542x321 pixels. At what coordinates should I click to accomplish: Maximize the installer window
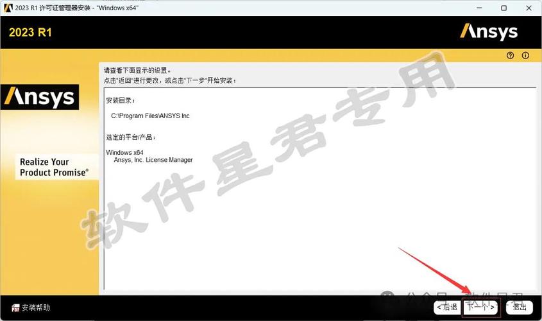[x=504, y=8]
